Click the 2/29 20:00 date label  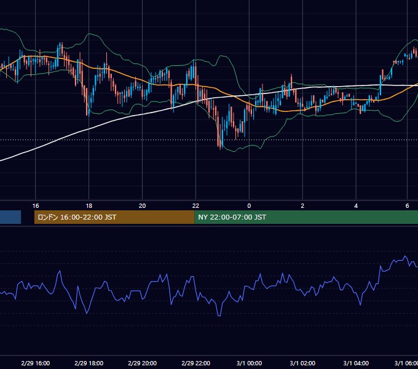(x=143, y=363)
